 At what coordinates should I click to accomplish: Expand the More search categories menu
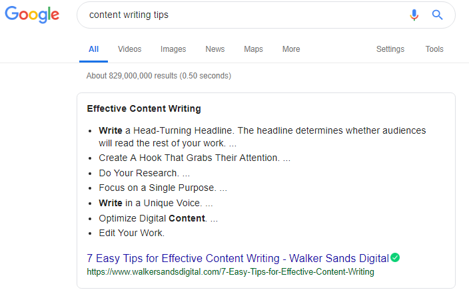tap(291, 49)
